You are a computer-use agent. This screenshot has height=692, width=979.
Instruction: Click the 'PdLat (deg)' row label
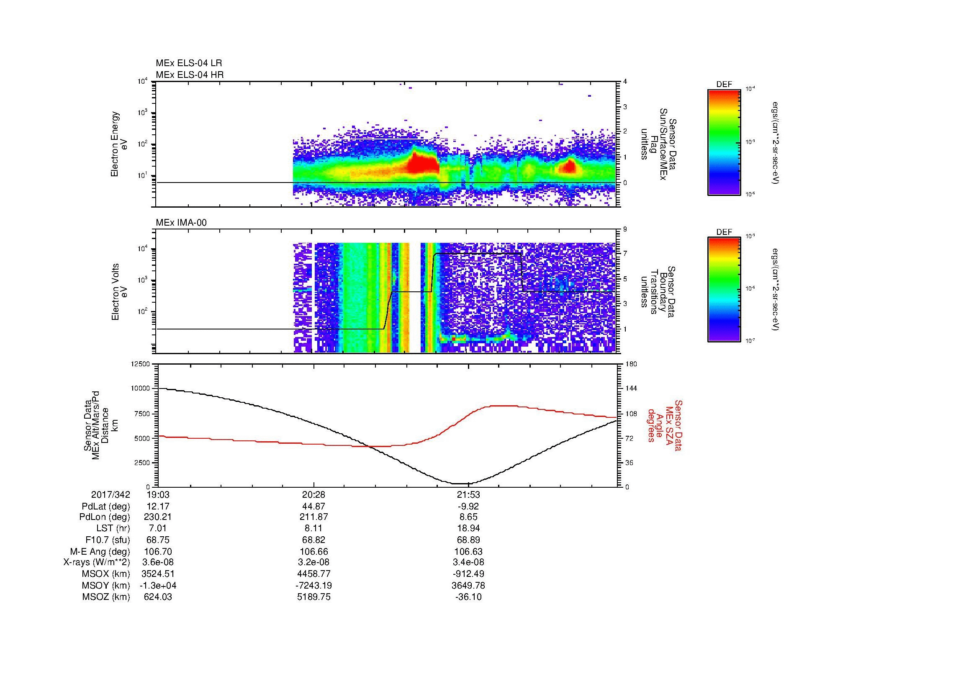[106, 507]
